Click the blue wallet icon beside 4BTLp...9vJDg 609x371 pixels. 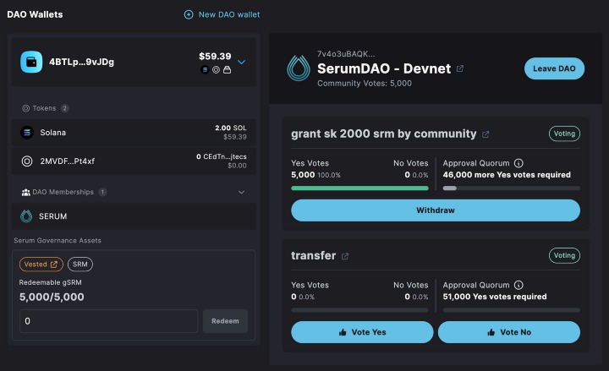[x=31, y=62]
